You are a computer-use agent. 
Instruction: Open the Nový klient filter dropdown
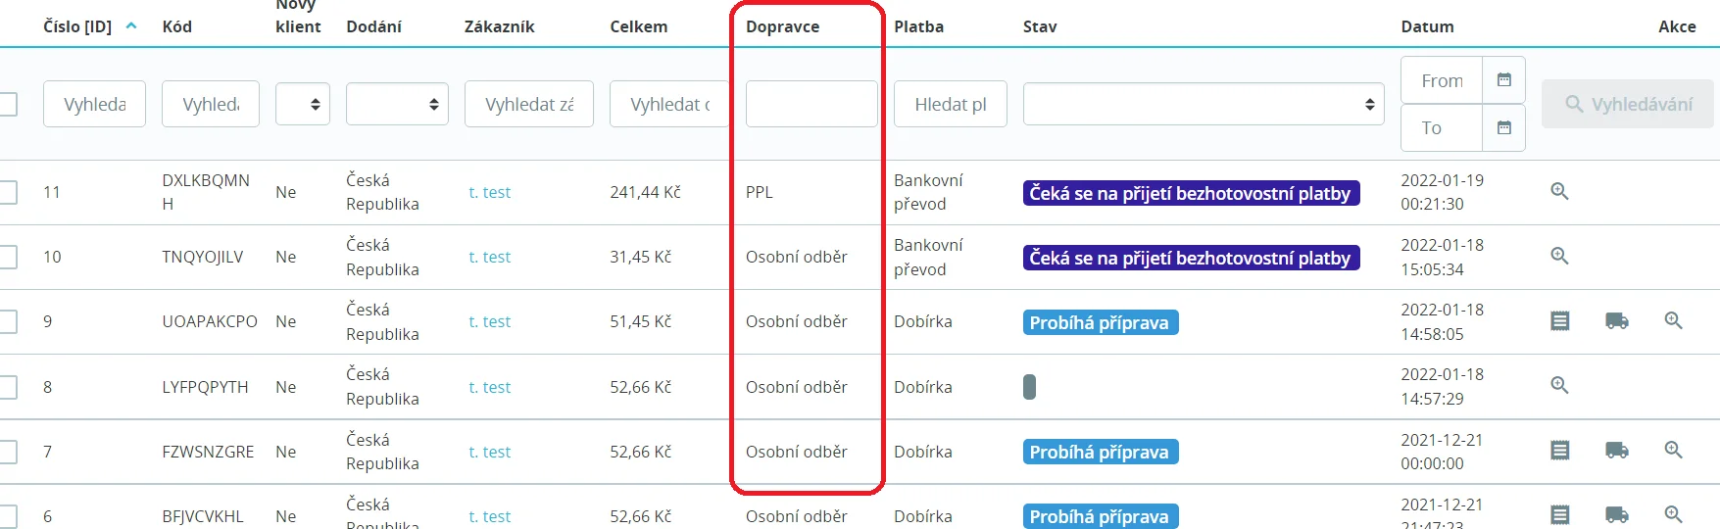(303, 104)
